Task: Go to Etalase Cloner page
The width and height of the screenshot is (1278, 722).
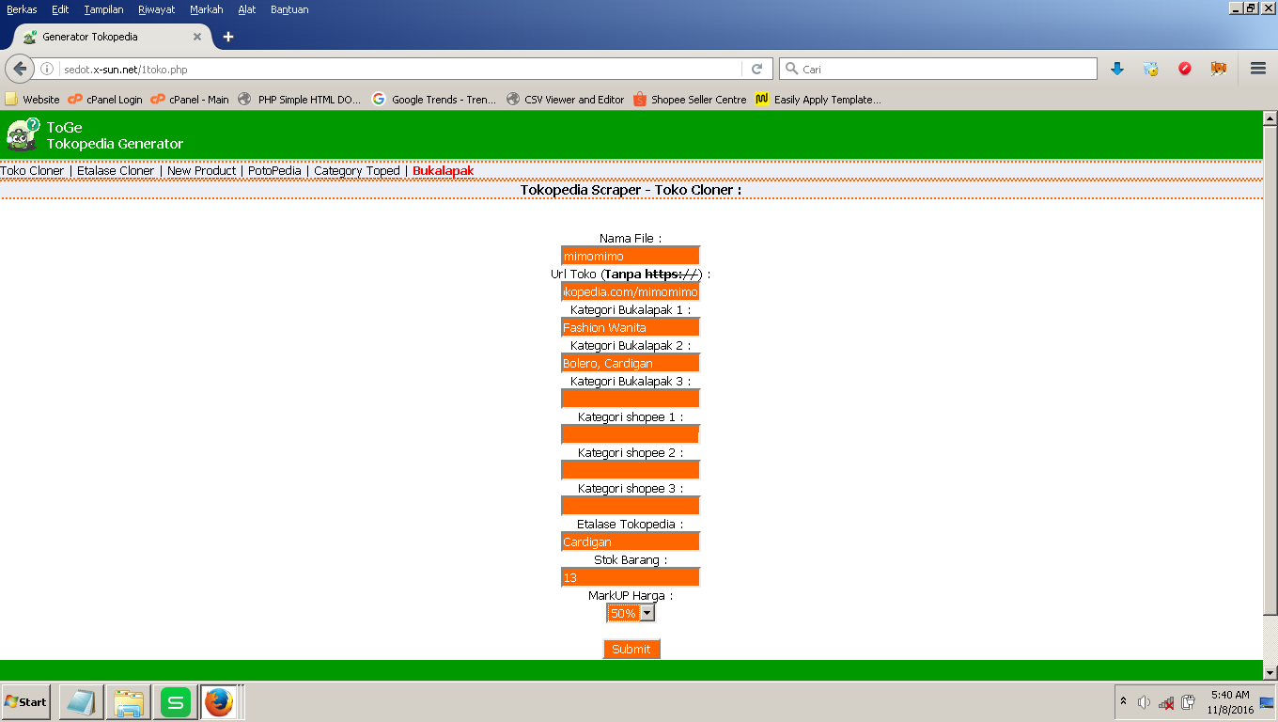Action: pyautogui.click(x=116, y=171)
